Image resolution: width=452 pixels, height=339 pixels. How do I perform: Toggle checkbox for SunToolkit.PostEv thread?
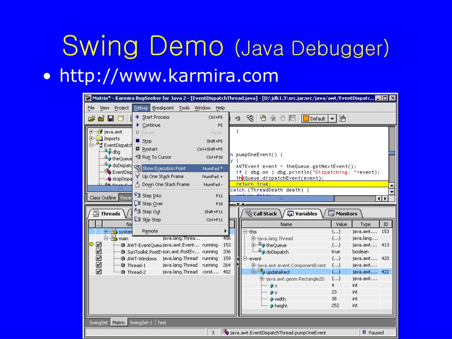coord(98,251)
